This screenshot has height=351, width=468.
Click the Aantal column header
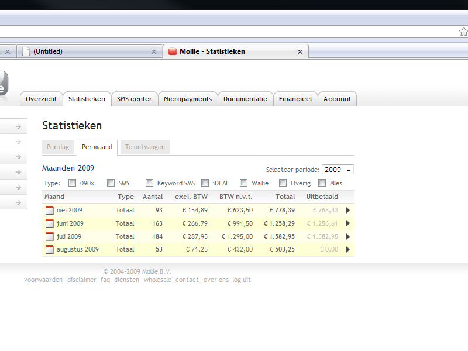(153, 197)
